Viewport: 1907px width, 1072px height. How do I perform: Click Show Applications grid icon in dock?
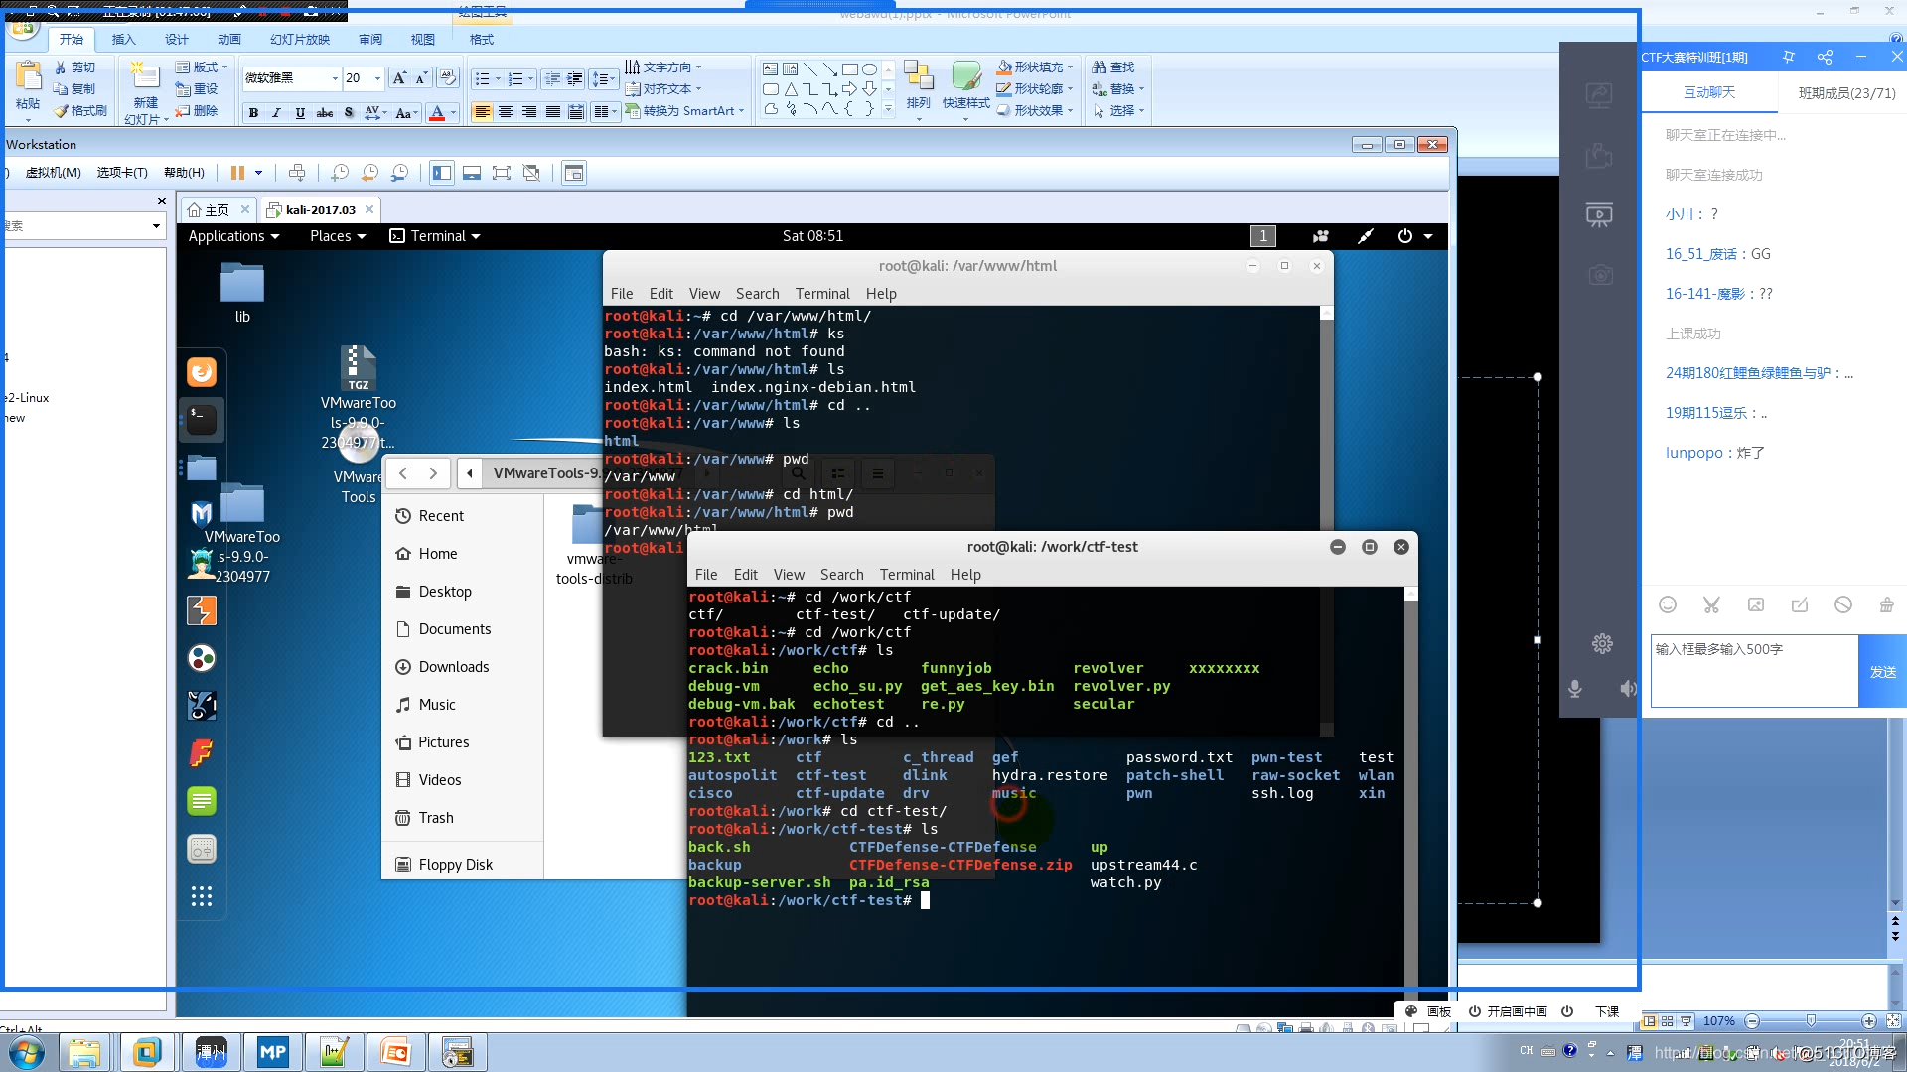click(202, 897)
